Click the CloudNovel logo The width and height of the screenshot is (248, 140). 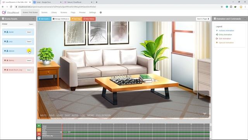[10, 12]
